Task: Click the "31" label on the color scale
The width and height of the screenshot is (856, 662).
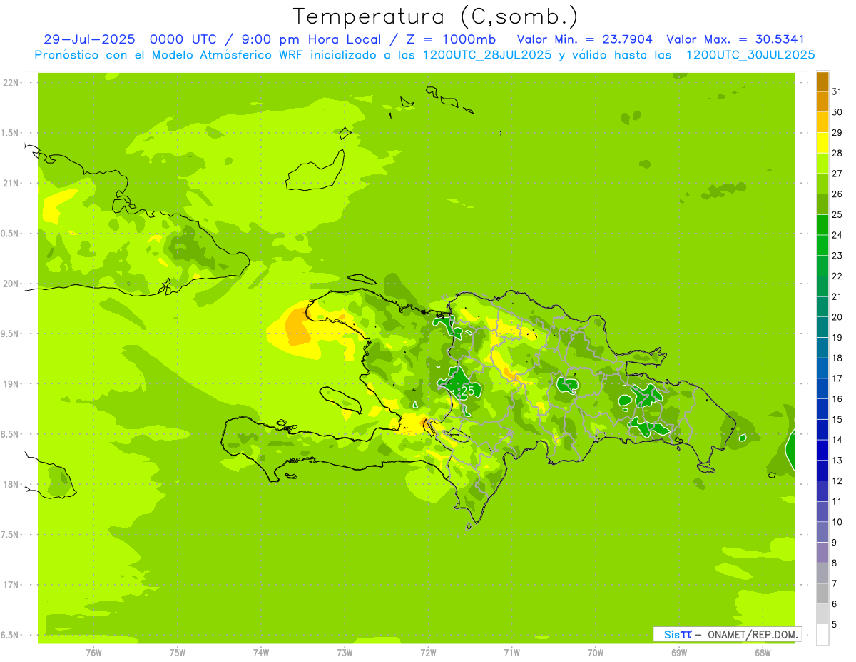Action: point(837,91)
